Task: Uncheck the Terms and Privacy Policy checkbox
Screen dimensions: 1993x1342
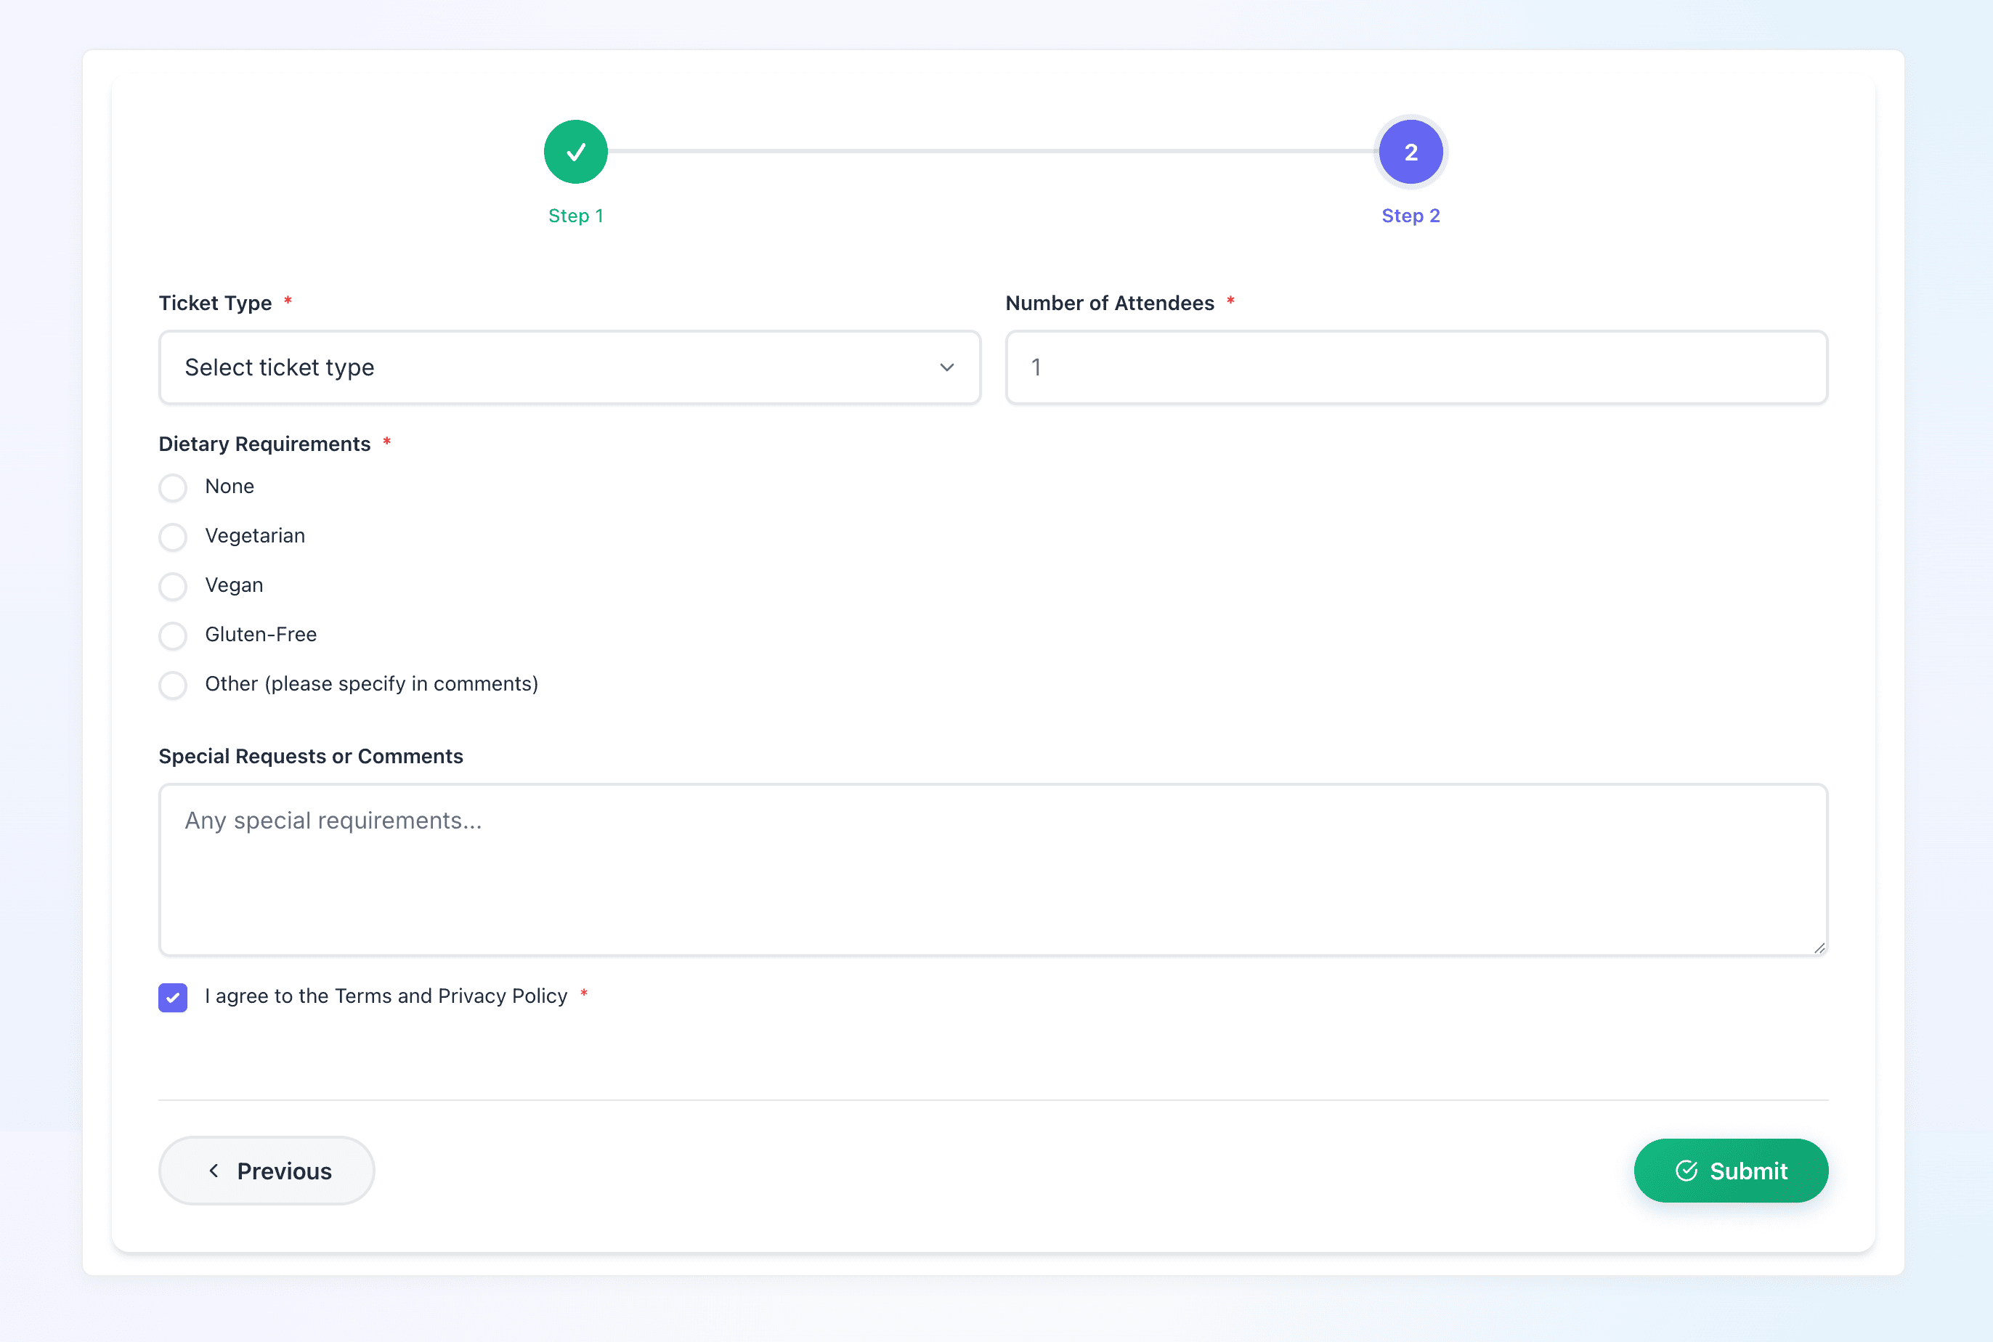Action: (173, 997)
